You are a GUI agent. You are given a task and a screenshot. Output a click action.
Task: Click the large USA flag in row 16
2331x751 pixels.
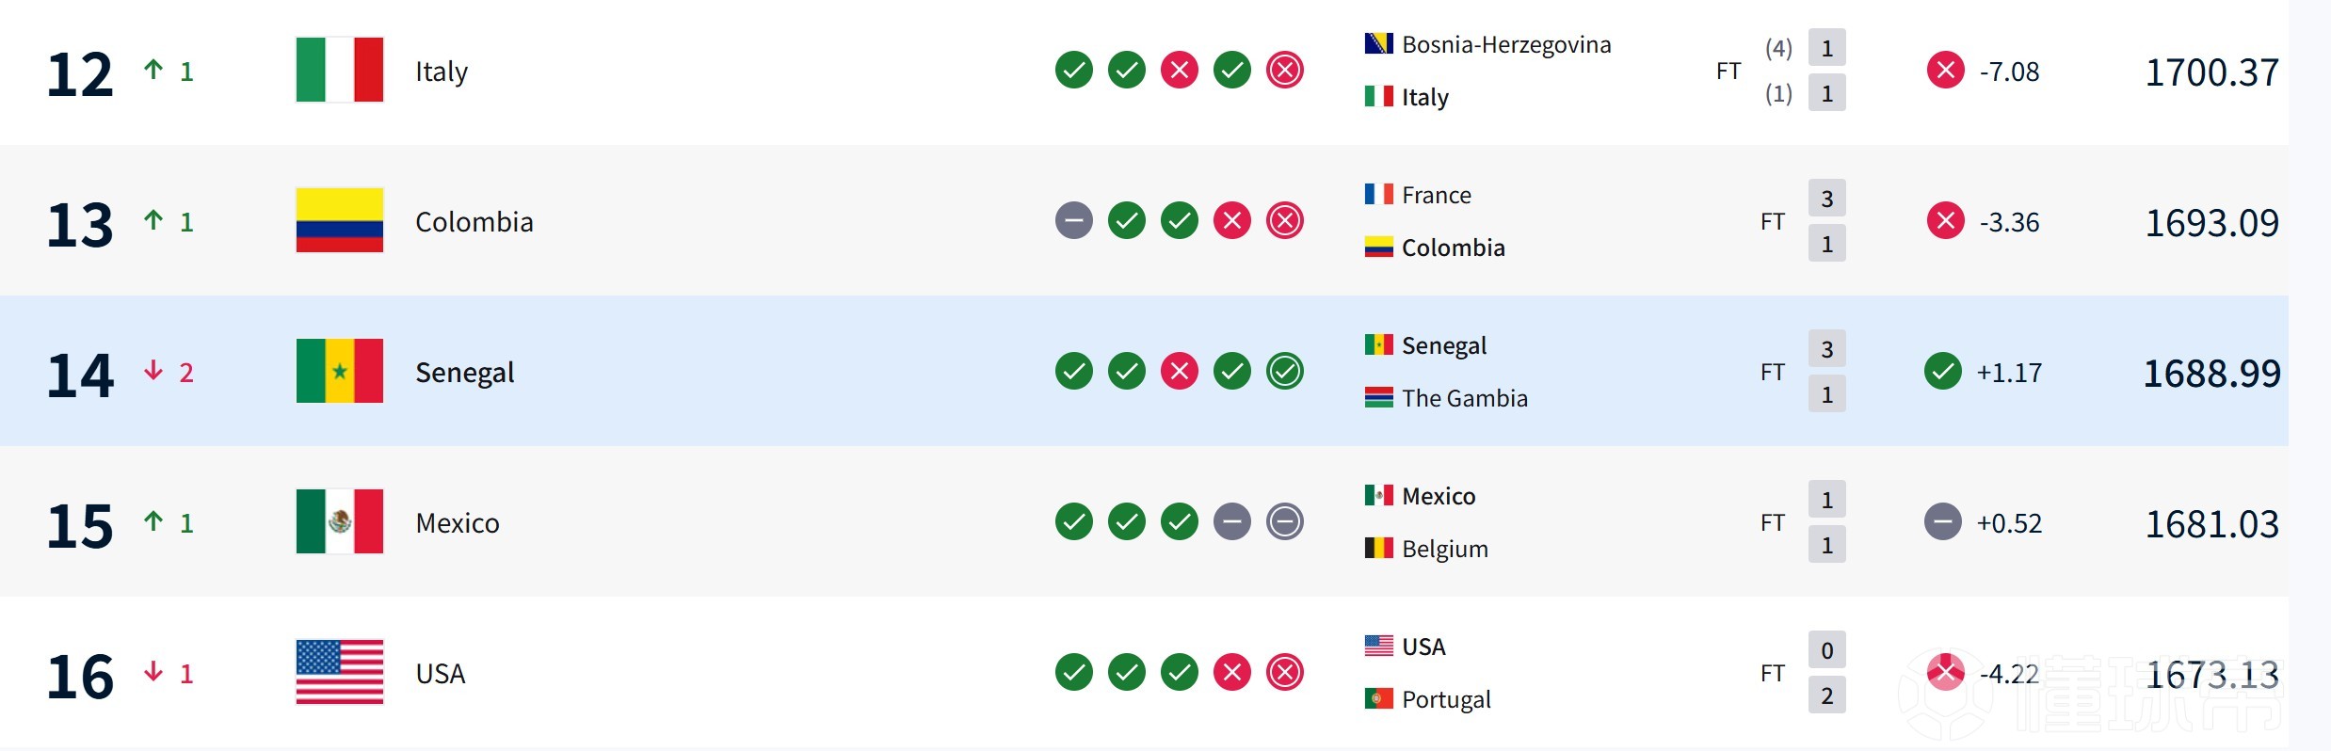(x=339, y=672)
